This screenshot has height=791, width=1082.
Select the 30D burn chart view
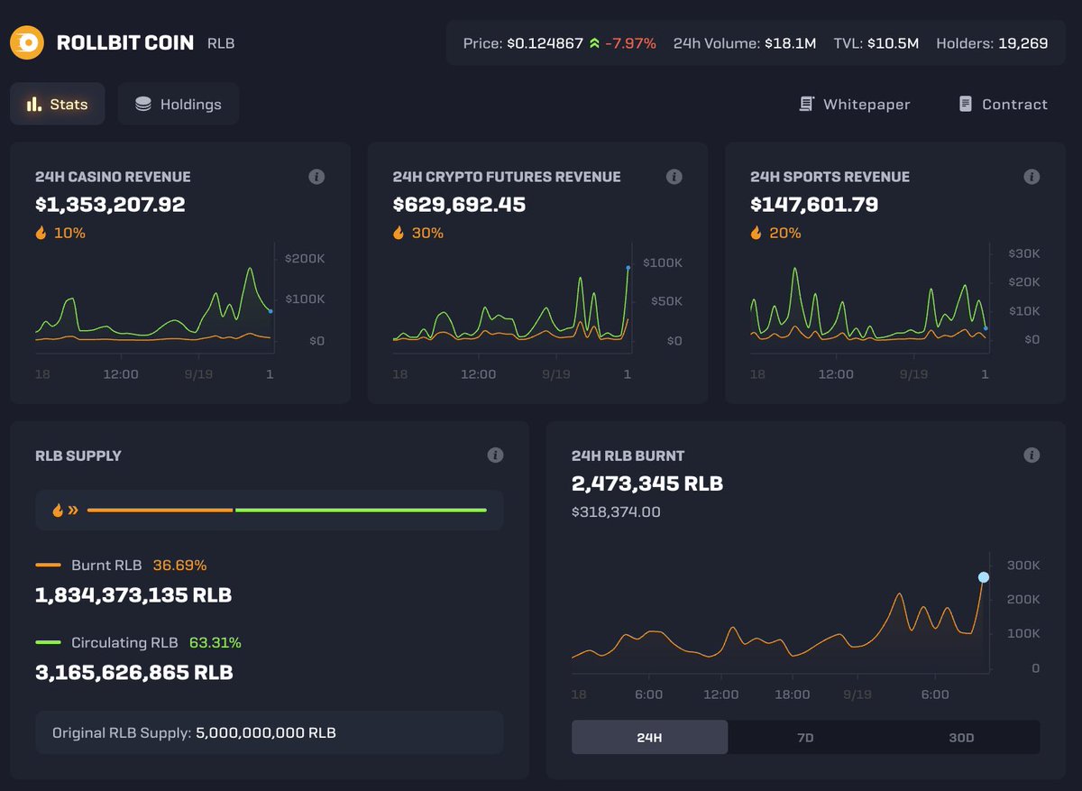[x=961, y=737]
